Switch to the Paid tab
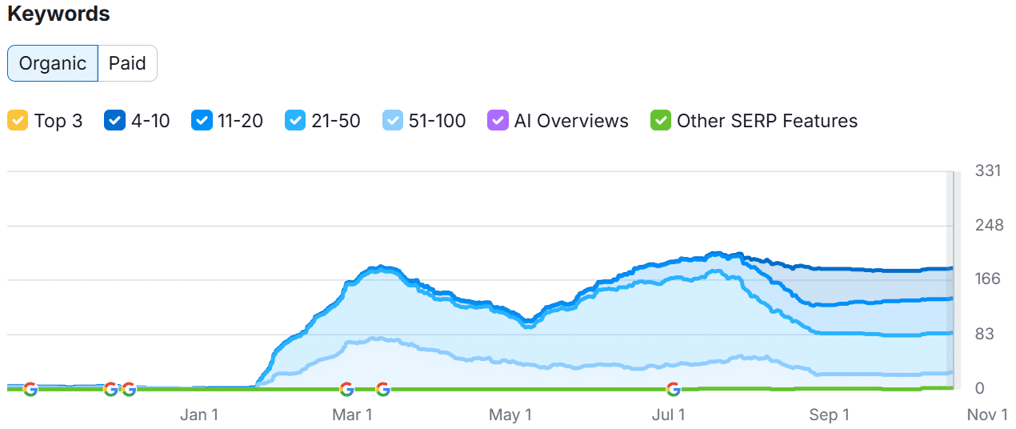The height and width of the screenshot is (429, 1016). coord(127,63)
